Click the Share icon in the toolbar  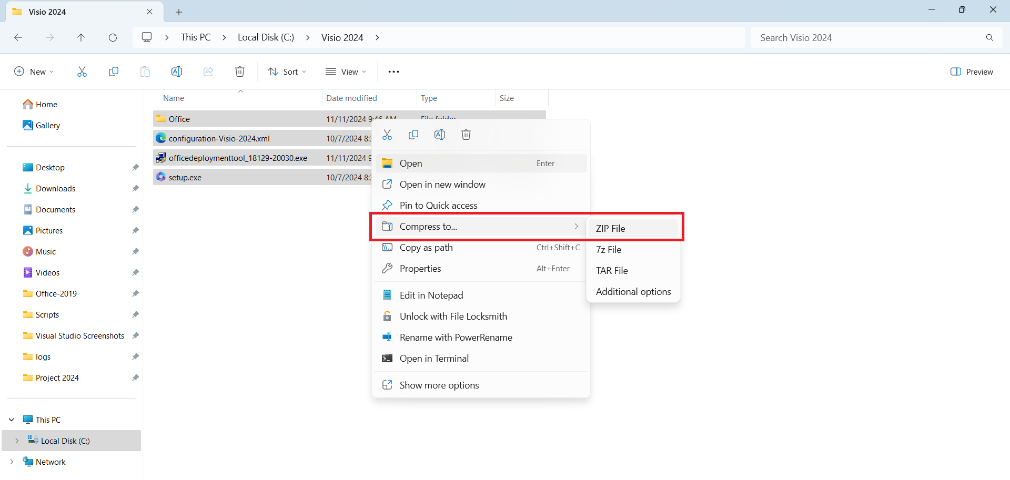(x=208, y=72)
